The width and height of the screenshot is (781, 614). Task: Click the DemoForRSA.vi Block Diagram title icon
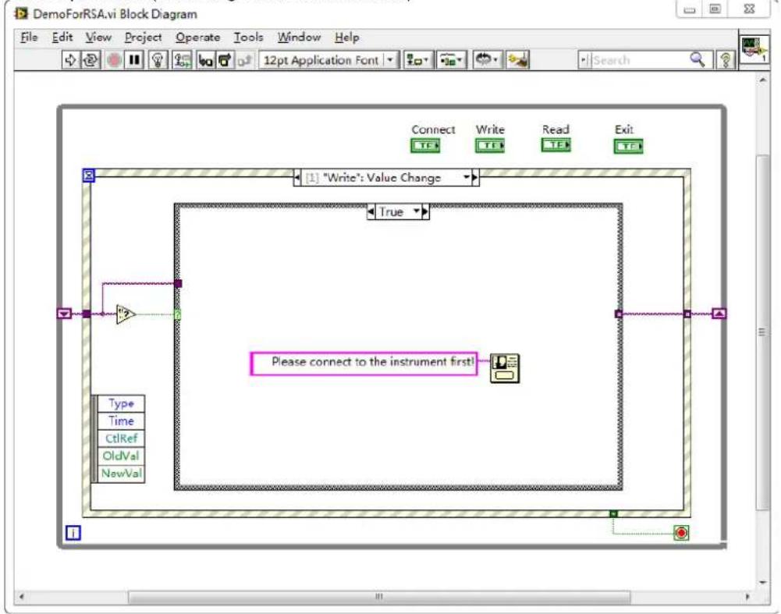point(21,14)
